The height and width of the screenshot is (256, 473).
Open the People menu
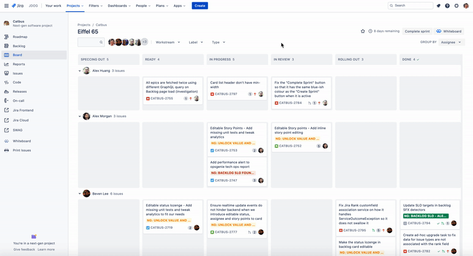click(x=143, y=6)
